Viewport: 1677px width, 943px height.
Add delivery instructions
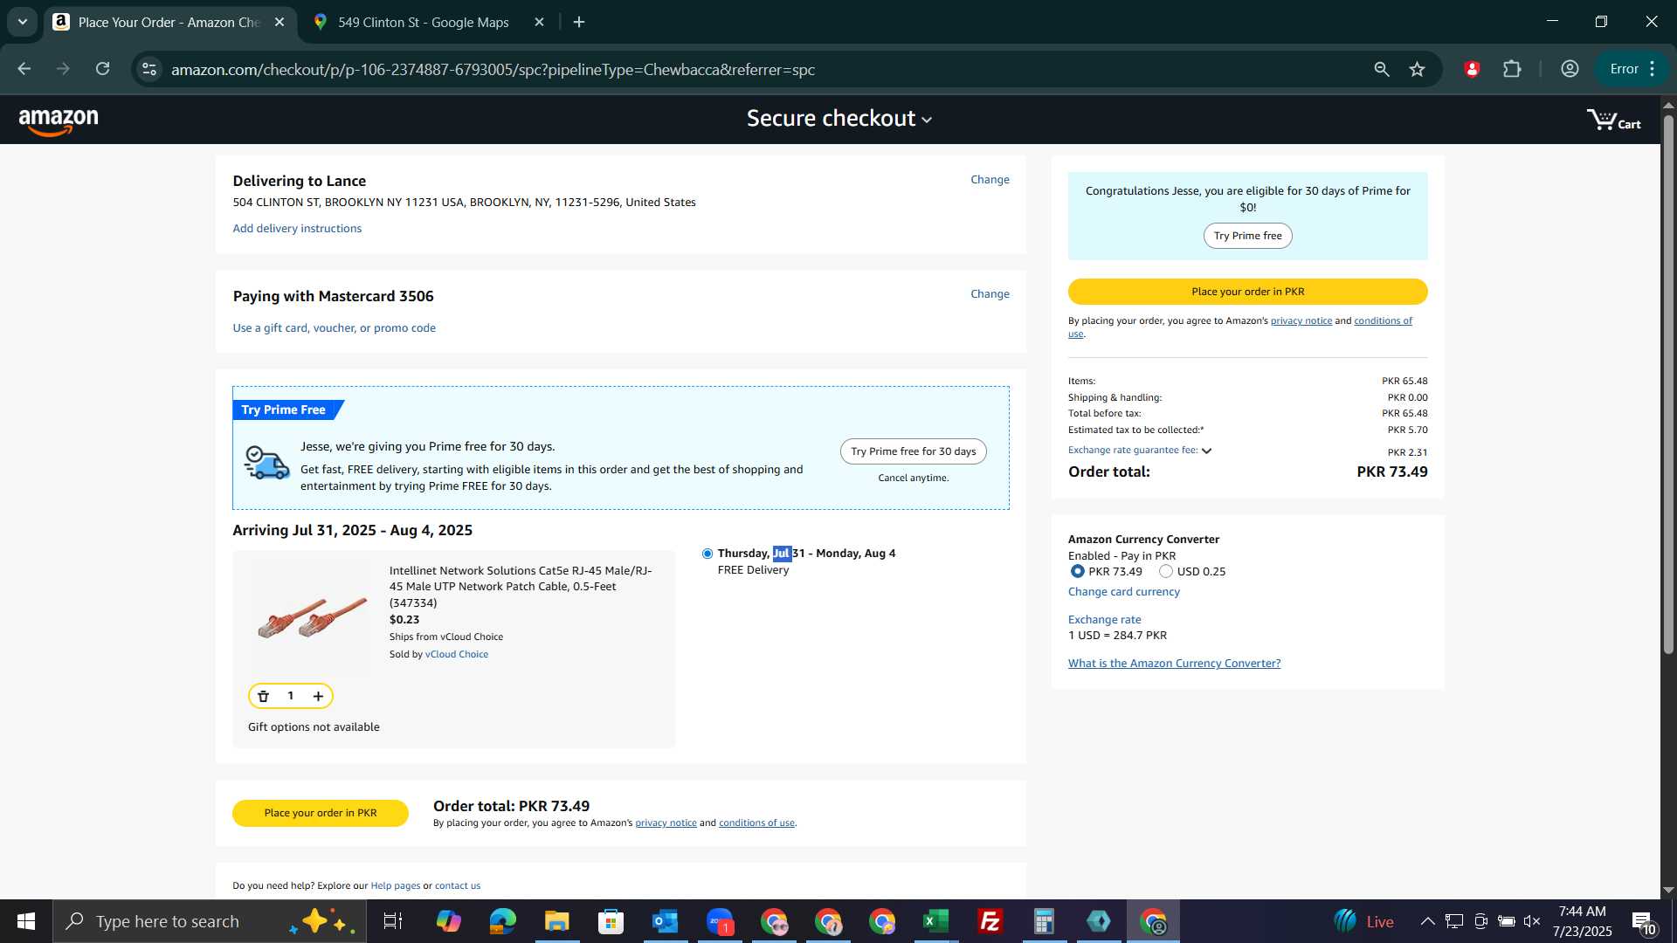point(297,229)
